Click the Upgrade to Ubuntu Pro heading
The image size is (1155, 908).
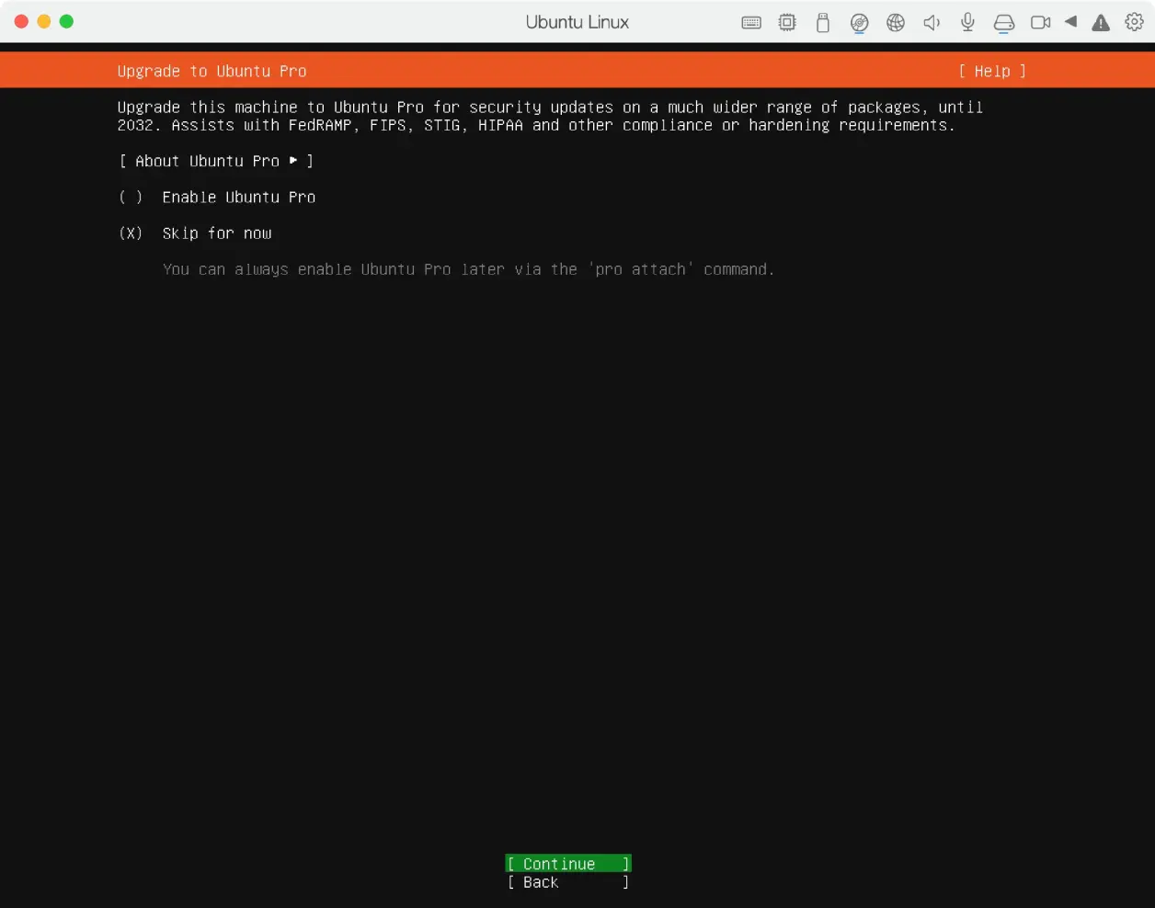point(212,71)
